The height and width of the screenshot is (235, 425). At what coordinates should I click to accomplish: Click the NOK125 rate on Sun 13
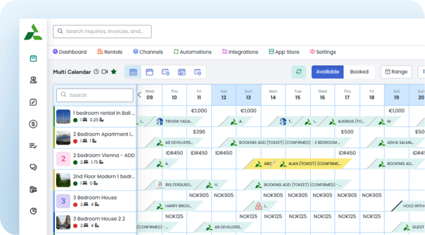coord(248,216)
